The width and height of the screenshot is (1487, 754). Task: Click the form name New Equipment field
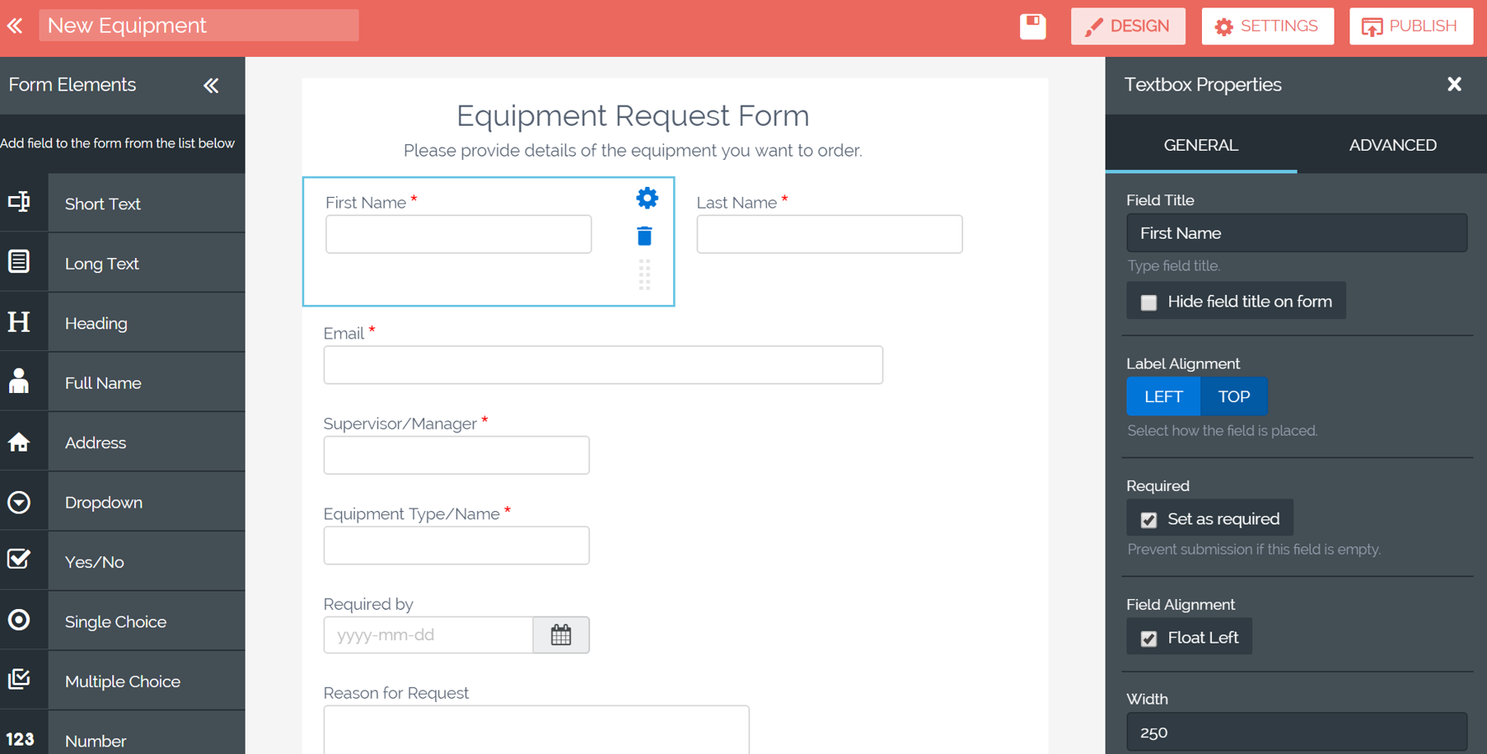tap(199, 25)
